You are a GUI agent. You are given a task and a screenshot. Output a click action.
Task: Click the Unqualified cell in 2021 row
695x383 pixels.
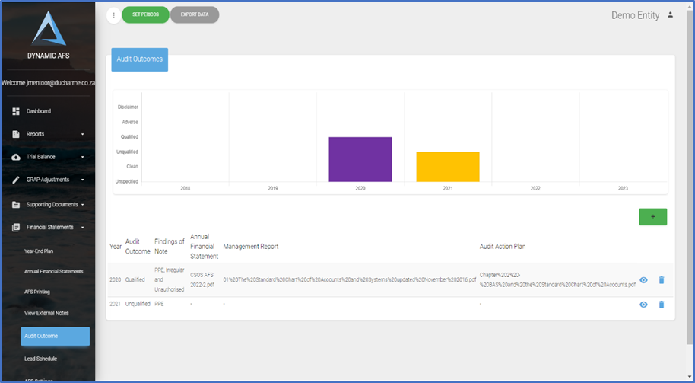tap(138, 305)
